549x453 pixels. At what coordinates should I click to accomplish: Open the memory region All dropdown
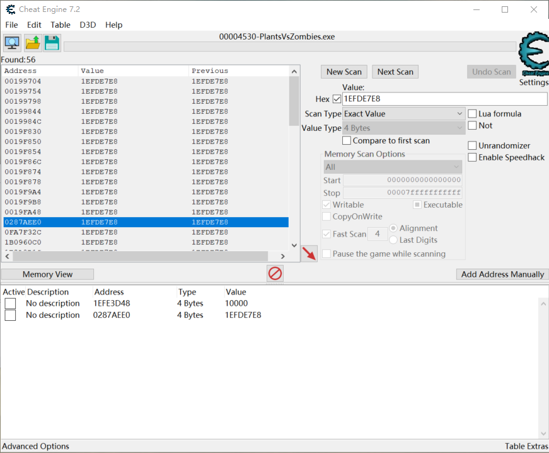pyautogui.click(x=393, y=167)
